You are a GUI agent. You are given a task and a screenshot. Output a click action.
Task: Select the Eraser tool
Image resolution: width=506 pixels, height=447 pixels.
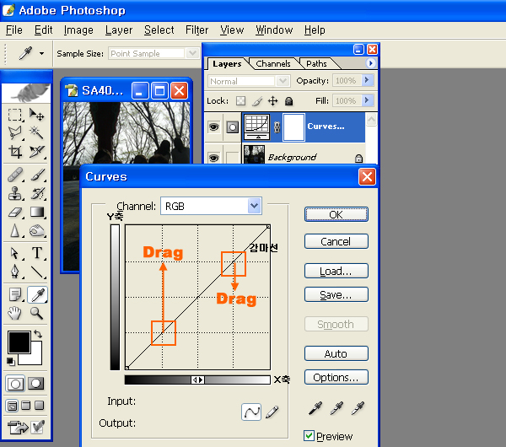(15, 213)
